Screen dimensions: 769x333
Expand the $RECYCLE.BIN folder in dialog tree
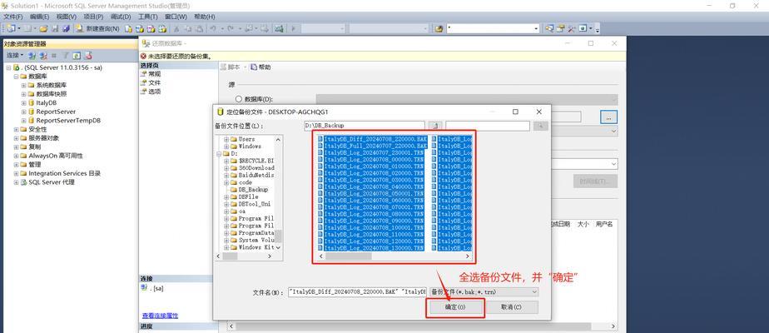(226, 161)
